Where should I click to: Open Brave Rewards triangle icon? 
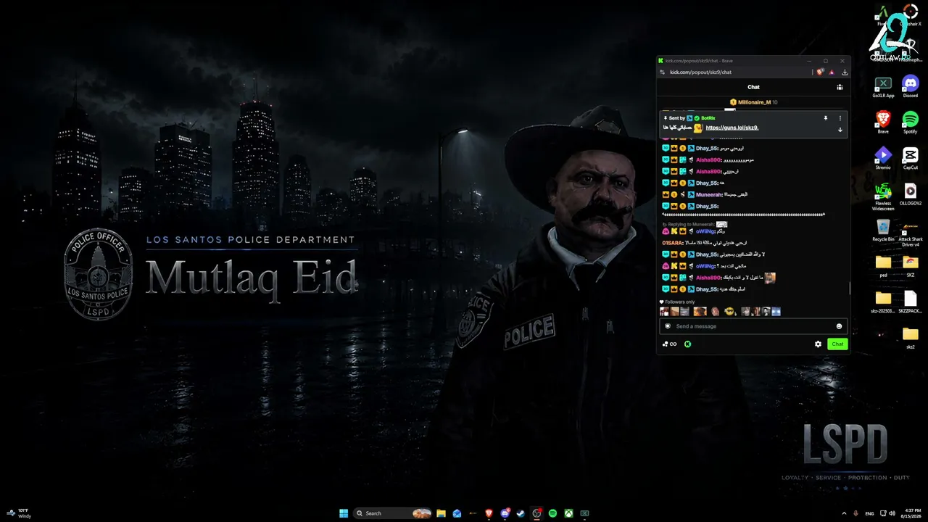(832, 72)
